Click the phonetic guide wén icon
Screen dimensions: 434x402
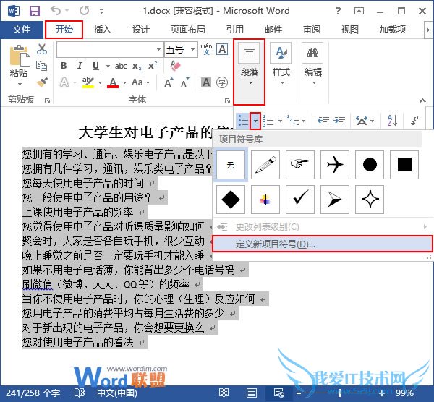pos(206,49)
